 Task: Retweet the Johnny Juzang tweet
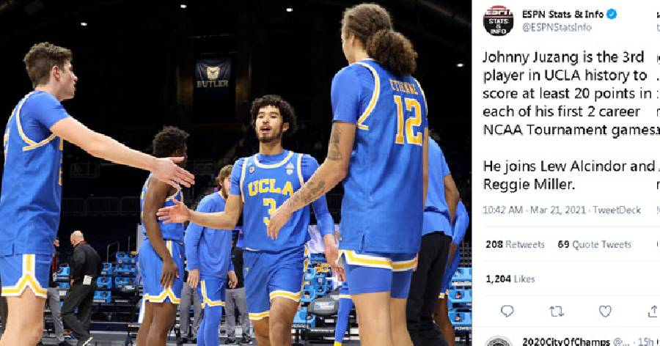[x=557, y=312]
